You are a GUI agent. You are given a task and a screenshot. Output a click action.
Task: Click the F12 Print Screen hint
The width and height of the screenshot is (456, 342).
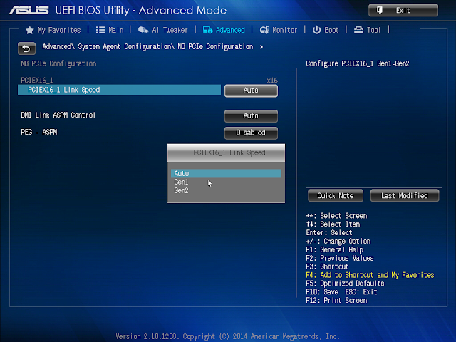336,301
